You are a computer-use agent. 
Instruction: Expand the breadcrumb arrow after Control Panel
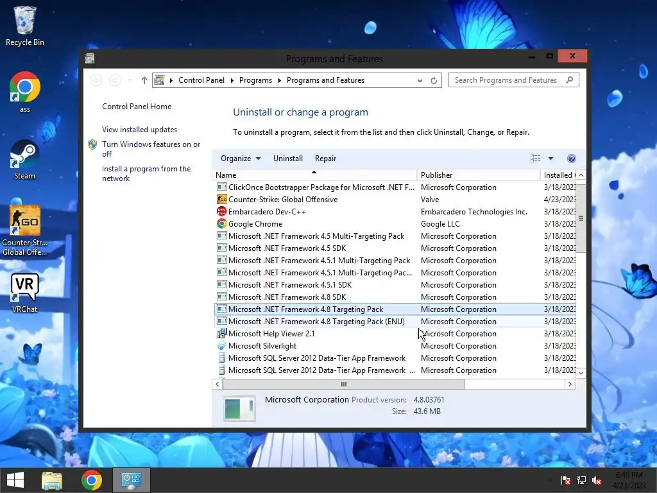point(232,80)
